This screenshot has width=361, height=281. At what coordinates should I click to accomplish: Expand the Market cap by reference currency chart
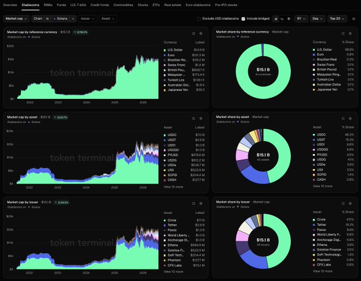(x=194, y=33)
